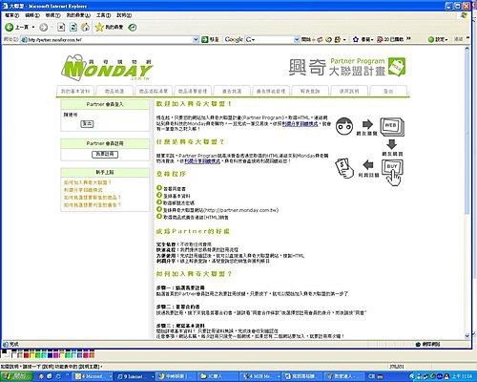Click the taskbar clock
477x382 pixels.
coord(463,376)
